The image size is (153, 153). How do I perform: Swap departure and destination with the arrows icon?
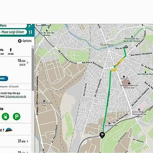(x=30, y=32)
